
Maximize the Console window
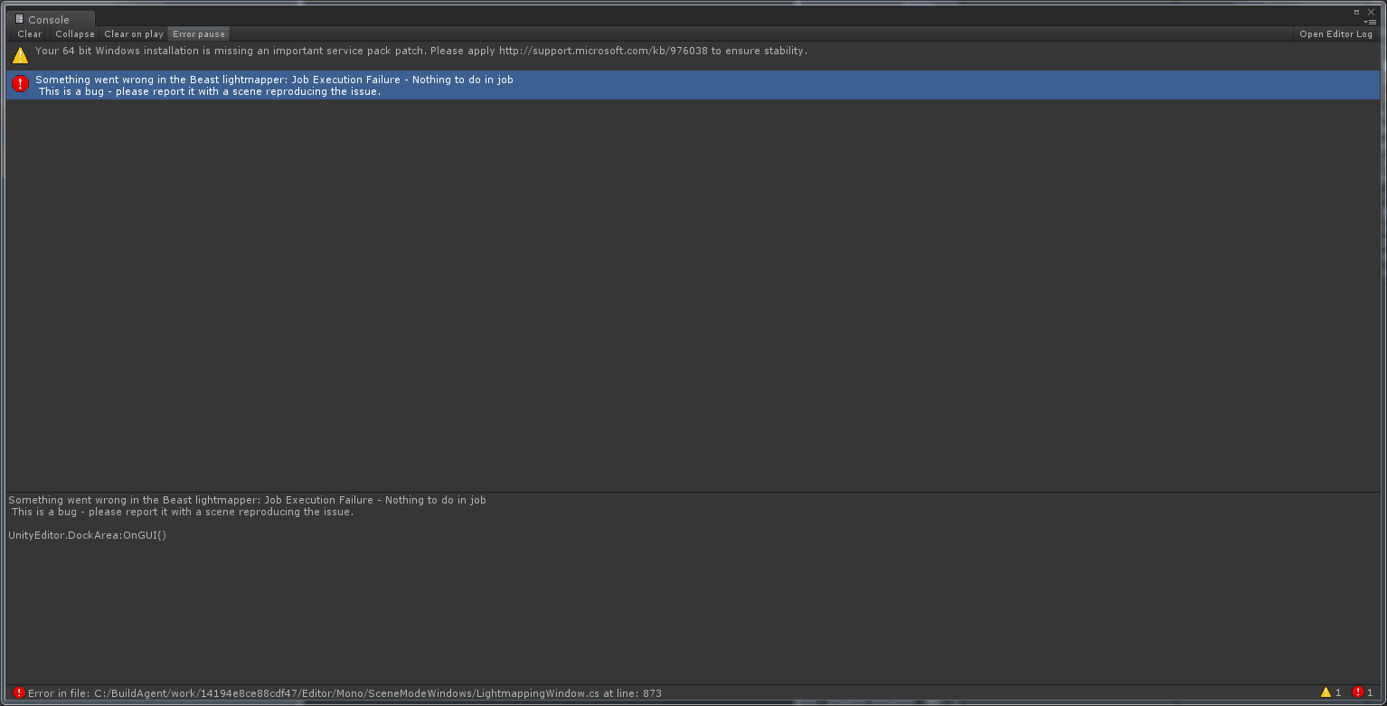pyautogui.click(x=1356, y=12)
